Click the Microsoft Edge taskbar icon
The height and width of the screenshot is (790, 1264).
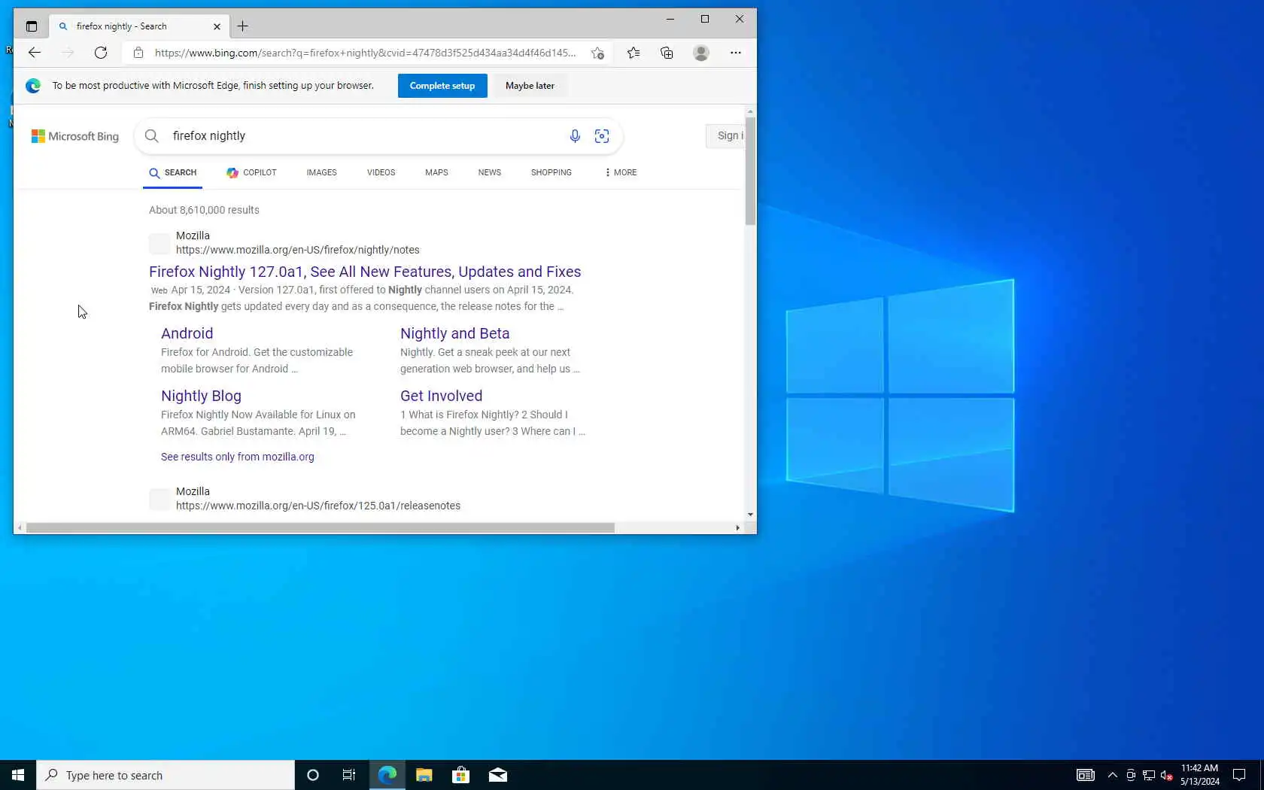coord(387,775)
